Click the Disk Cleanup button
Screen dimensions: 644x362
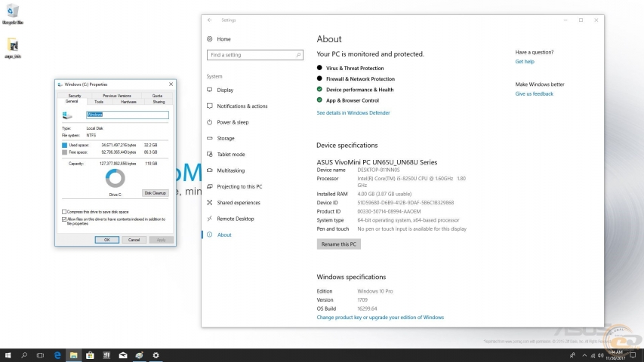click(155, 193)
